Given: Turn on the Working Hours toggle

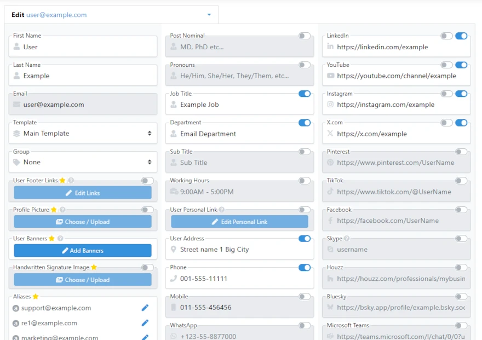Looking at the screenshot, I should coord(305,181).
